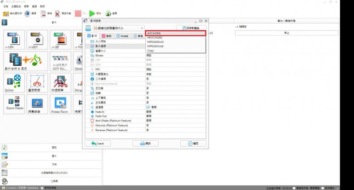Open the screen recorder tool
The height and width of the screenshot is (190, 354).
pos(37,104)
